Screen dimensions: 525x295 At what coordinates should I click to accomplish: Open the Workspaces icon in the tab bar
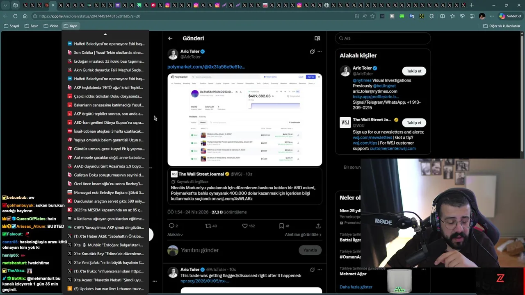pyautogui.click(x=15, y=5)
